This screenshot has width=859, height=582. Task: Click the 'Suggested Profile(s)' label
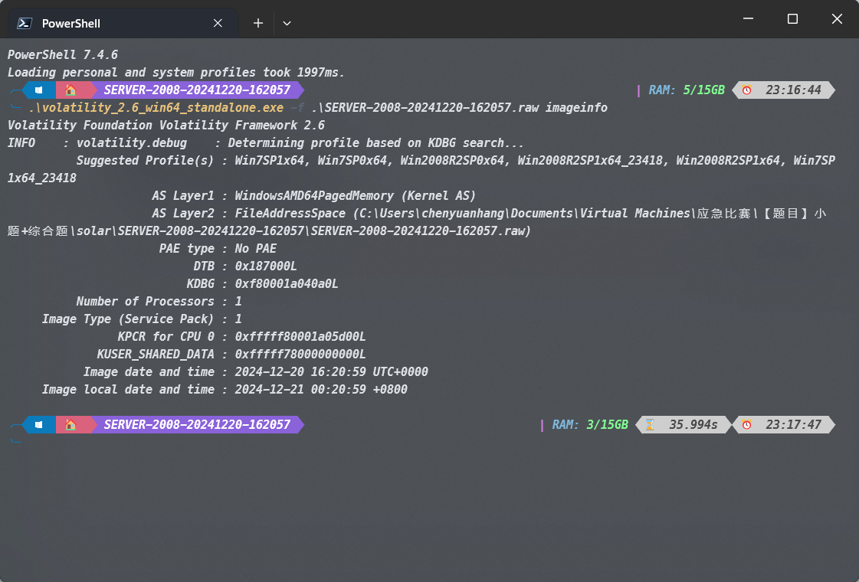coord(145,160)
